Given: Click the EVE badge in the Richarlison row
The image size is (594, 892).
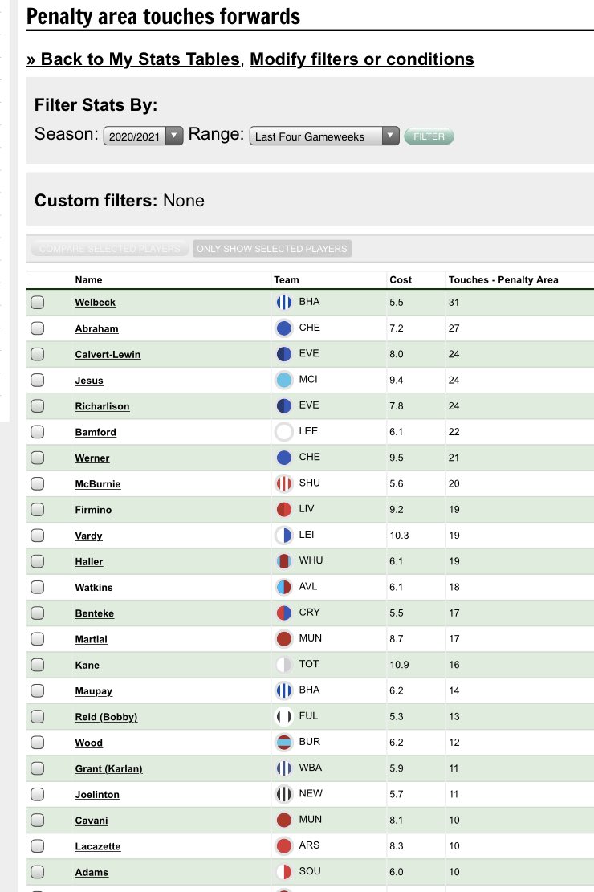Looking at the screenshot, I should coord(284,405).
